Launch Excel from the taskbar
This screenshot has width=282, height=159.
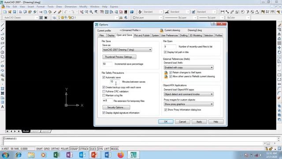pos(56,155)
